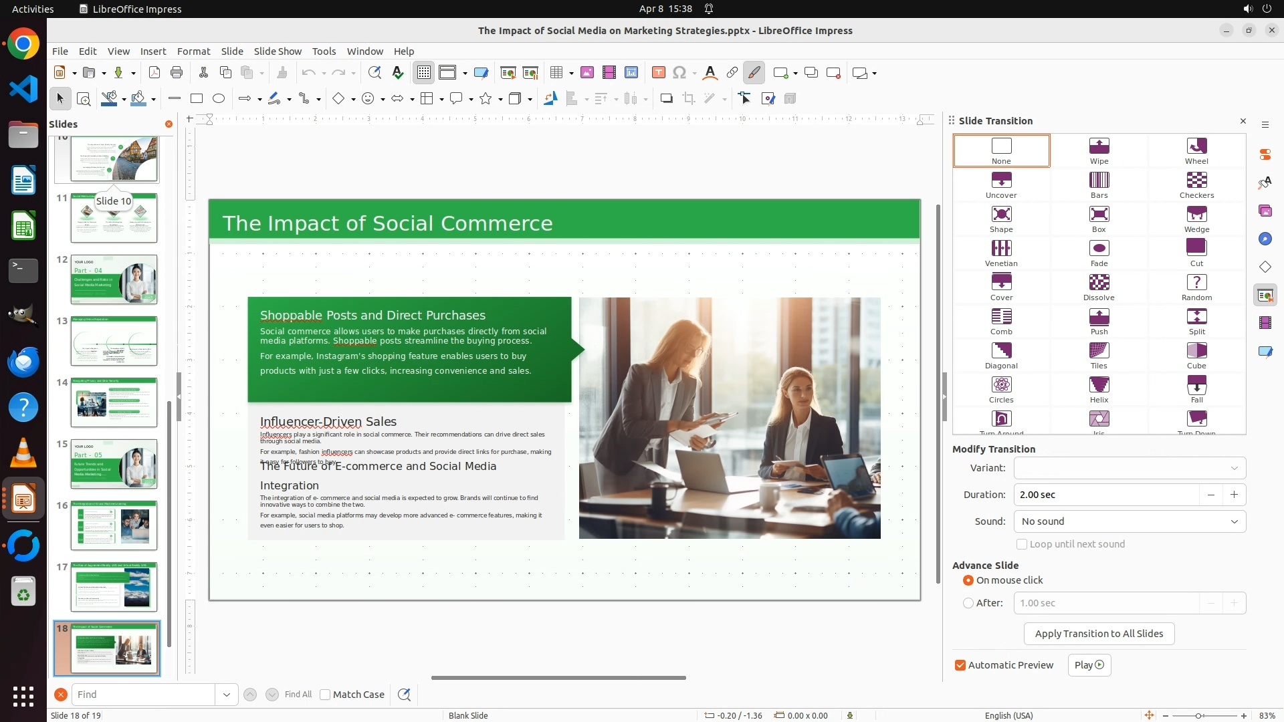Viewport: 1284px width, 722px height.
Task: Open the Variant dropdown
Action: [1130, 468]
